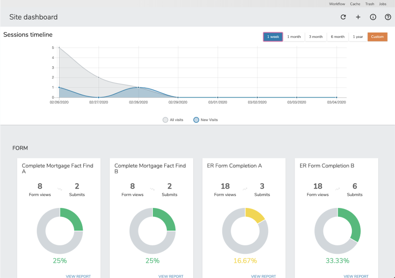Click the ER Form Completion B title
This screenshot has height=278, width=395.
tap(327, 166)
